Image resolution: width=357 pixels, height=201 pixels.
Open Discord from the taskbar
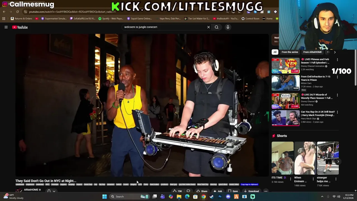(228, 197)
